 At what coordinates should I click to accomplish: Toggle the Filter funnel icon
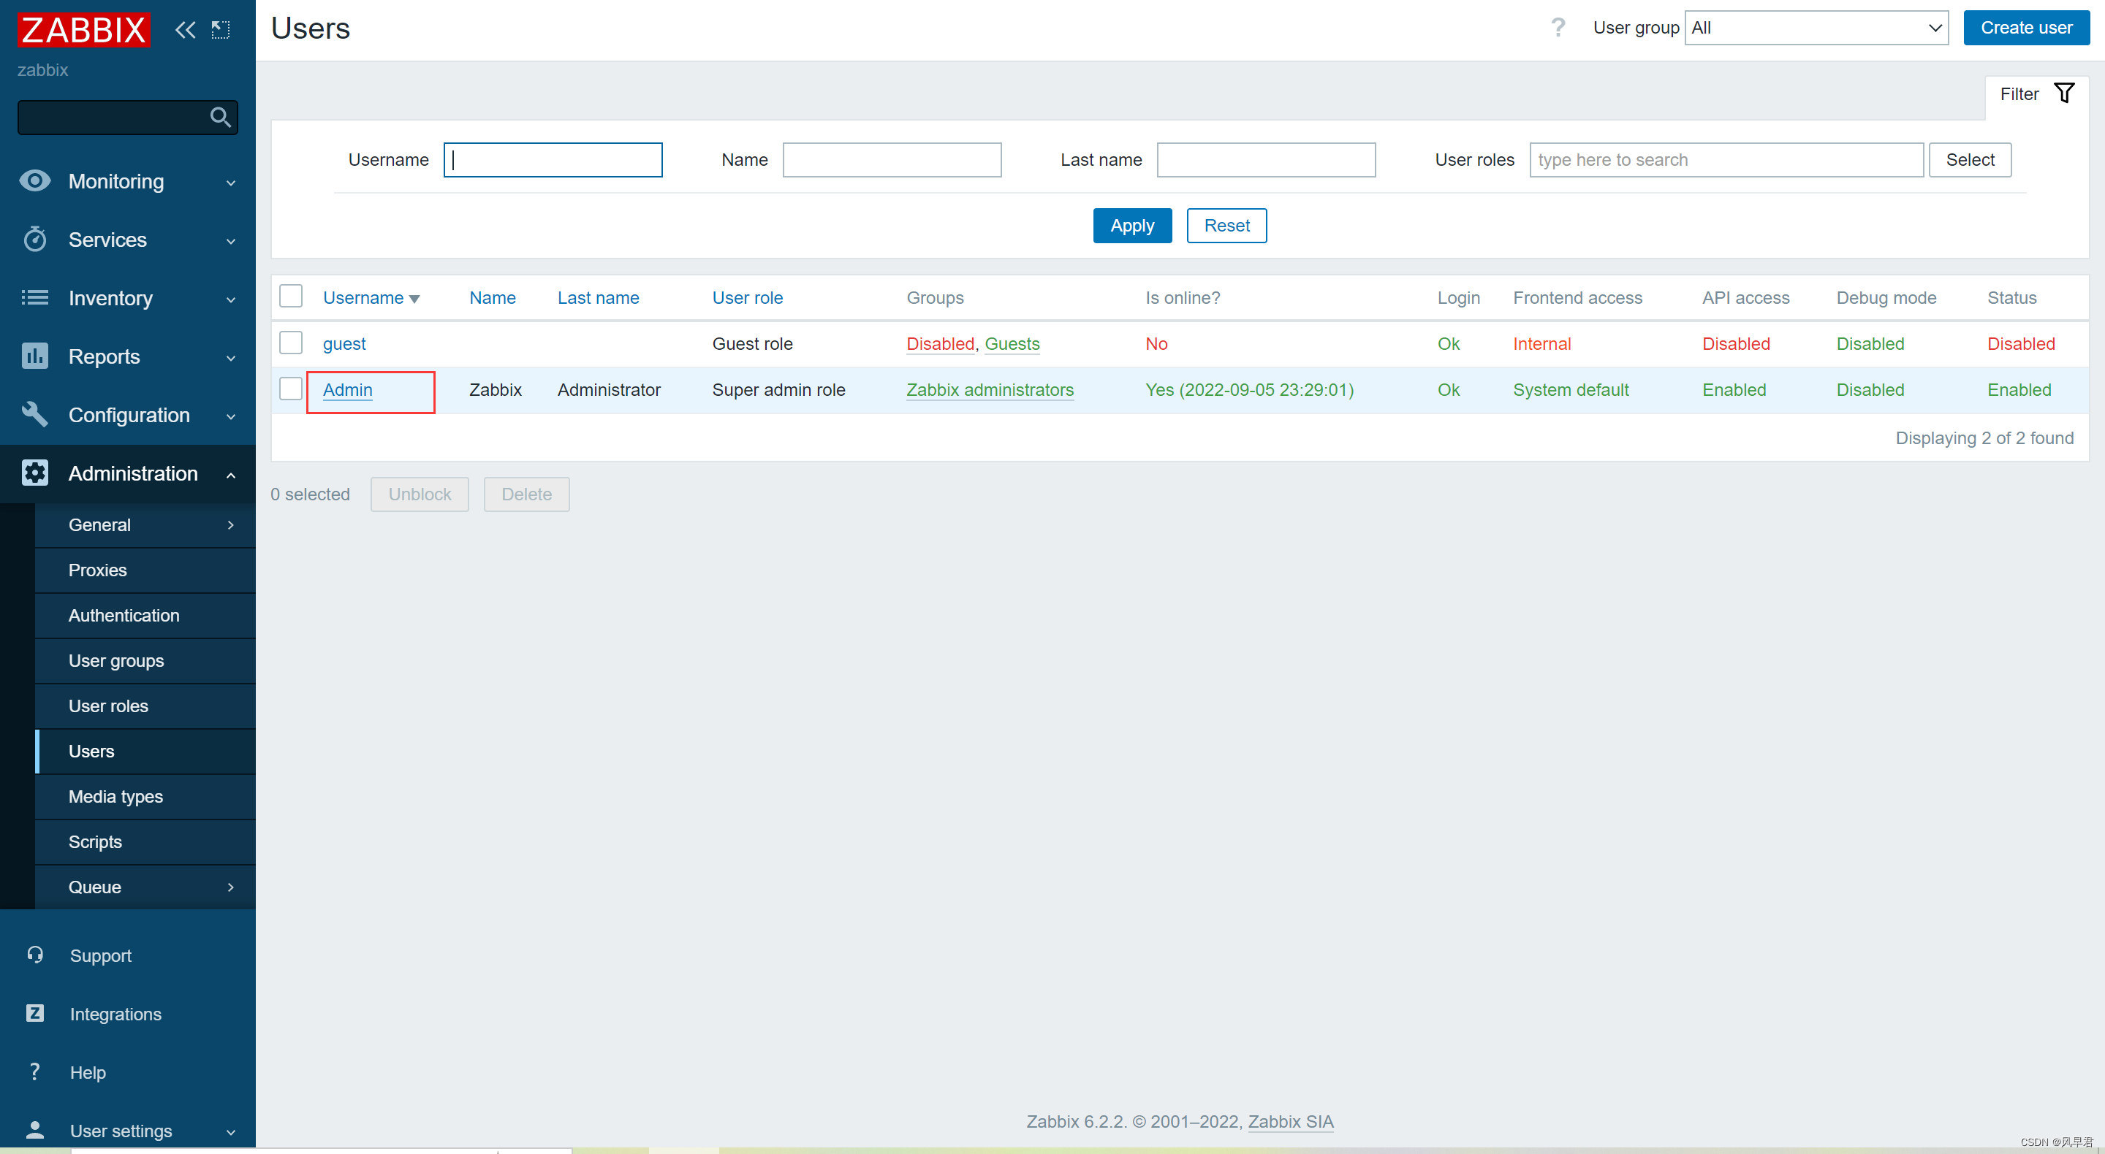pyautogui.click(x=2063, y=94)
